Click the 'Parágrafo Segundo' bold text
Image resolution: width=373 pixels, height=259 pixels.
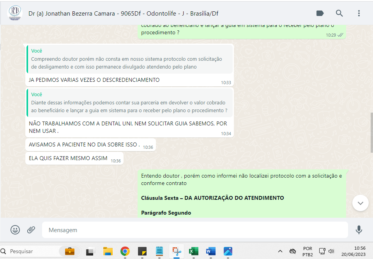166,213
